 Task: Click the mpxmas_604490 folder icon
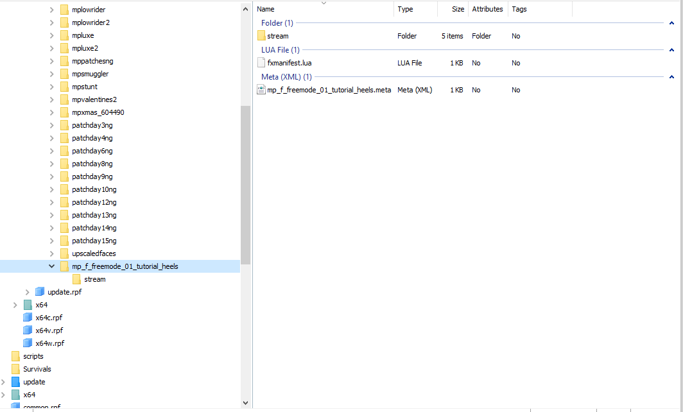pyautogui.click(x=64, y=112)
